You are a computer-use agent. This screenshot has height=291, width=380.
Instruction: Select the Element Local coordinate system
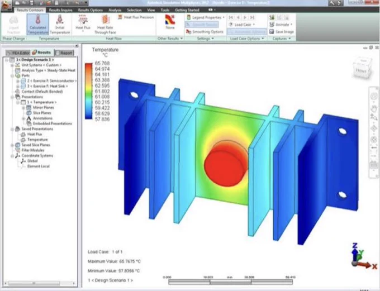point(35,166)
